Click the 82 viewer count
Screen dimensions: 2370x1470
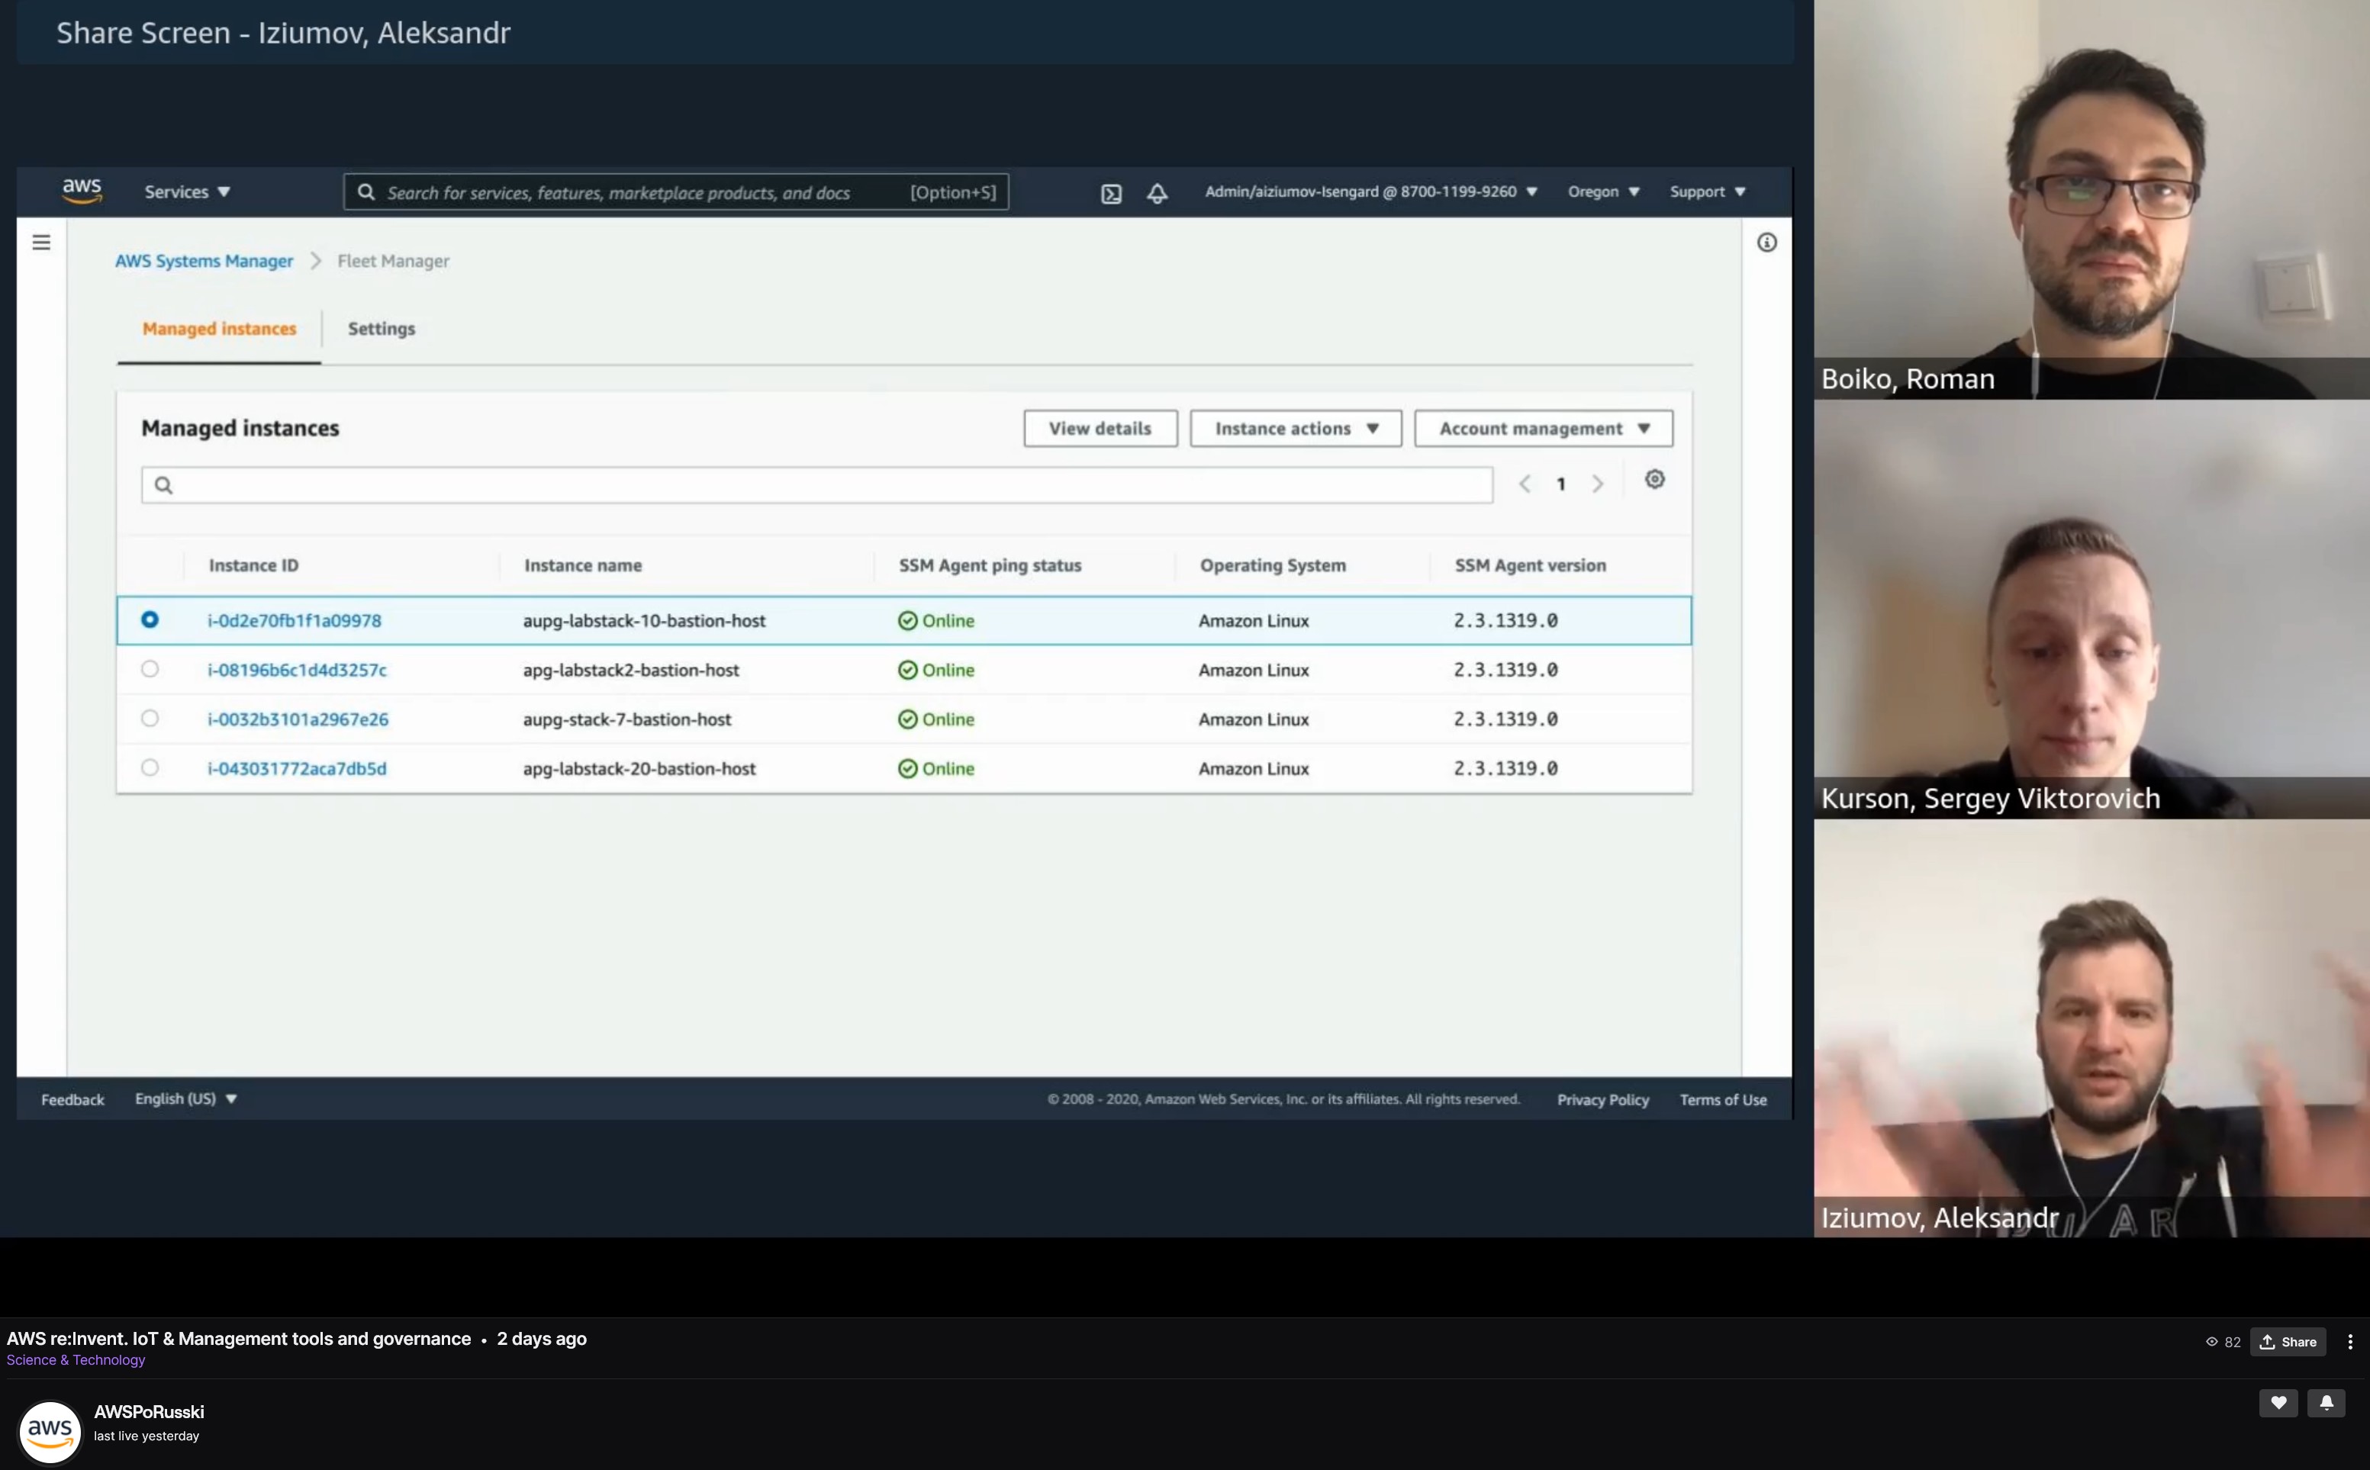point(2223,1342)
